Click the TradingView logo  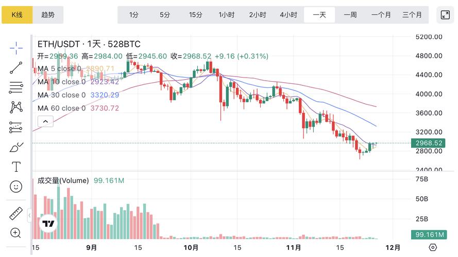point(48,224)
